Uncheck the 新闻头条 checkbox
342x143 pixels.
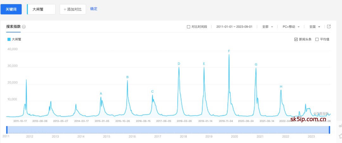point(296,39)
